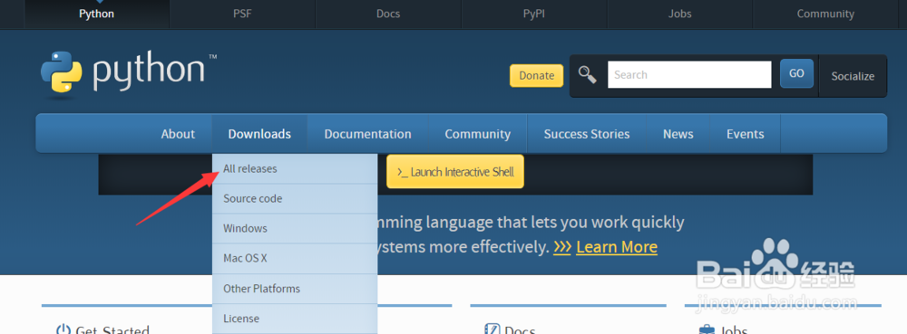Click the Donate button
This screenshot has width=907, height=334.
click(x=536, y=75)
